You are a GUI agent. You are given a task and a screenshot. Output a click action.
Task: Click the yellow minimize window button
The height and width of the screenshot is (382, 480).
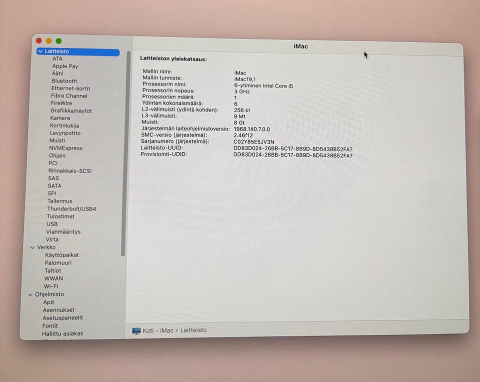tap(48, 41)
